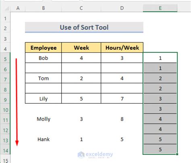Select Molly's Hours/Week value 8

pyautogui.click(x=122, y=119)
